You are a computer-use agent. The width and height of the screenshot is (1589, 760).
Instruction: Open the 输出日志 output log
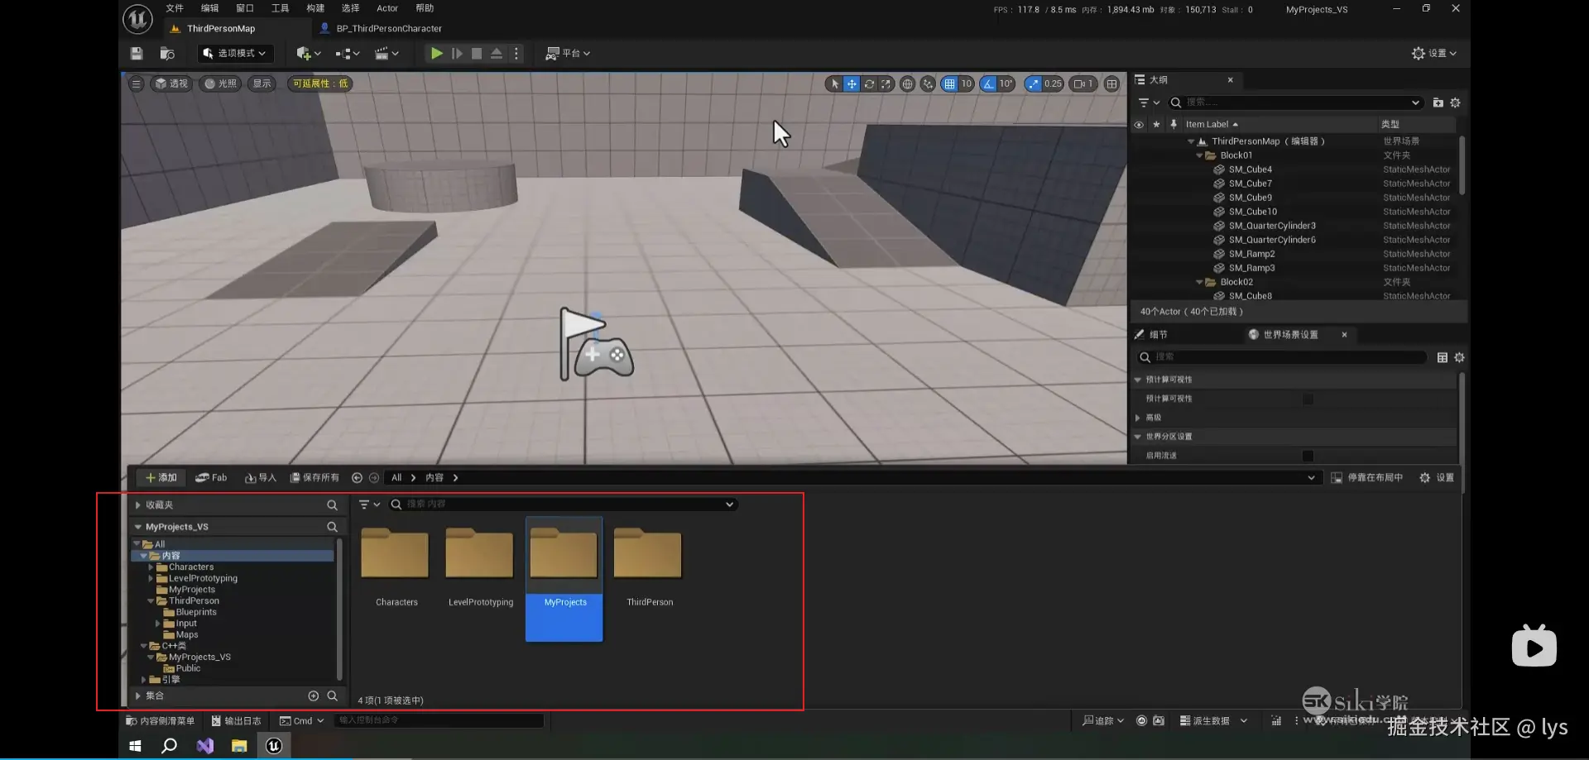point(236,721)
